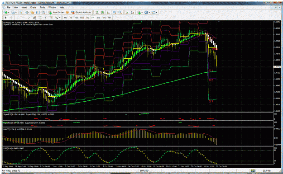This screenshot has width=283, height=174.
Task: Switch chart to M15 timeframe
Action: [x=77, y=18]
